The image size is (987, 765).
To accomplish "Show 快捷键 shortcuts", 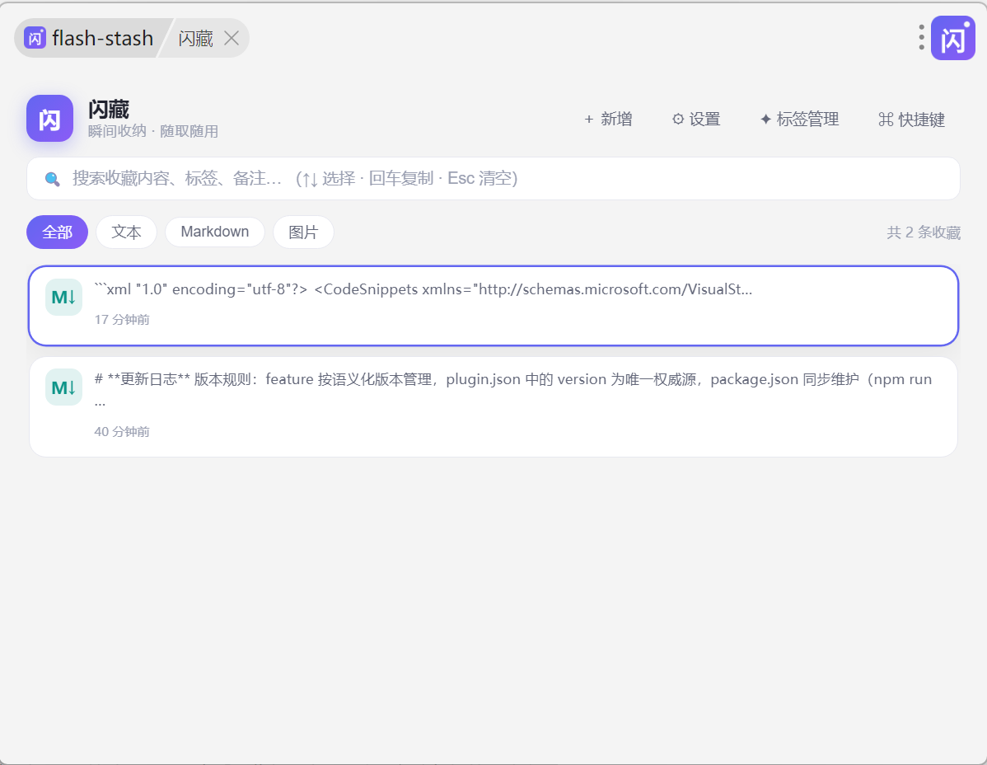I will 911,119.
